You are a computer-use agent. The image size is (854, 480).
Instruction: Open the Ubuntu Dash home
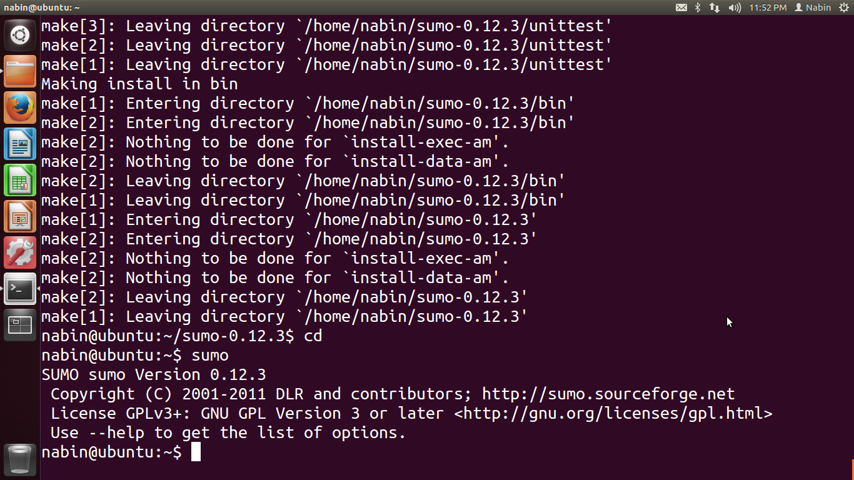[19, 34]
